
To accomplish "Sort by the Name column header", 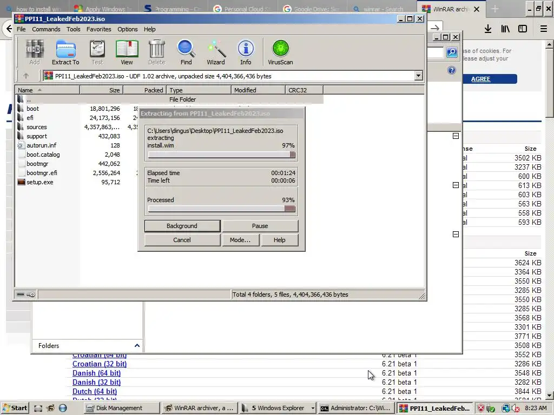I will pos(48,90).
